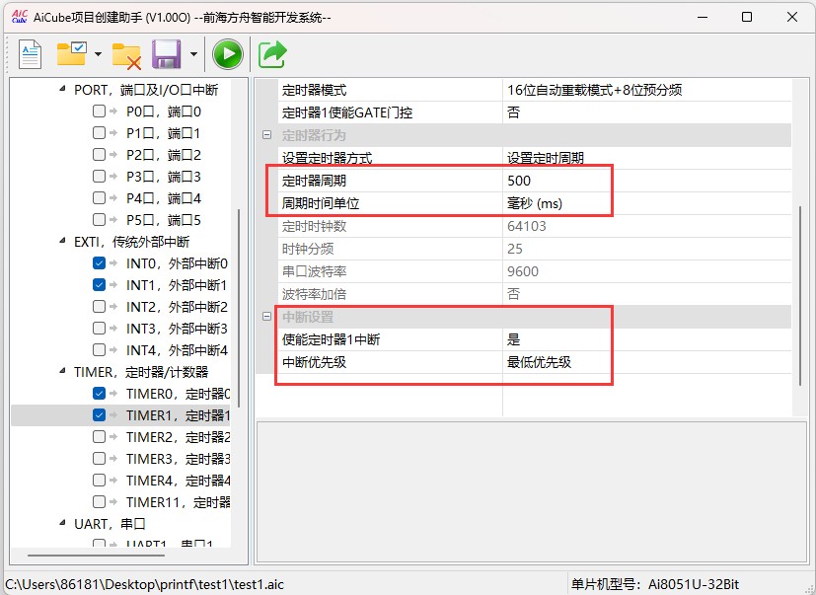The width and height of the screenshot is (816, 595).
Task: Click the open project folder icon
Action: coord(71,53)
